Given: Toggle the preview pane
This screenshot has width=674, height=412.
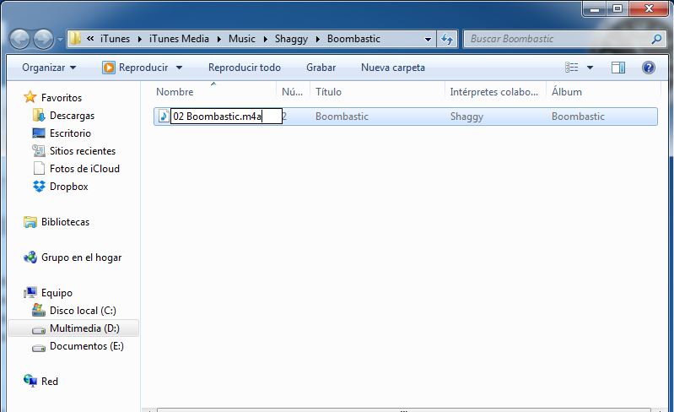Looking at the screenshot, I should pyautogui.click(x=618, y=68).
